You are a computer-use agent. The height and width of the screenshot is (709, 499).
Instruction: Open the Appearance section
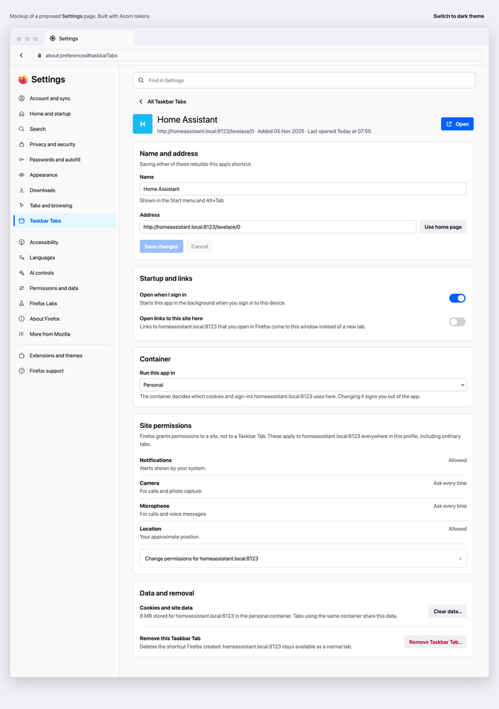point(65,175)
